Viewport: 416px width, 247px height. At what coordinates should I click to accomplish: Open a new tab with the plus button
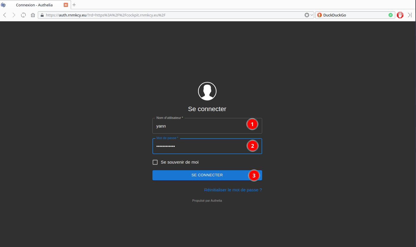pos(74,5)
